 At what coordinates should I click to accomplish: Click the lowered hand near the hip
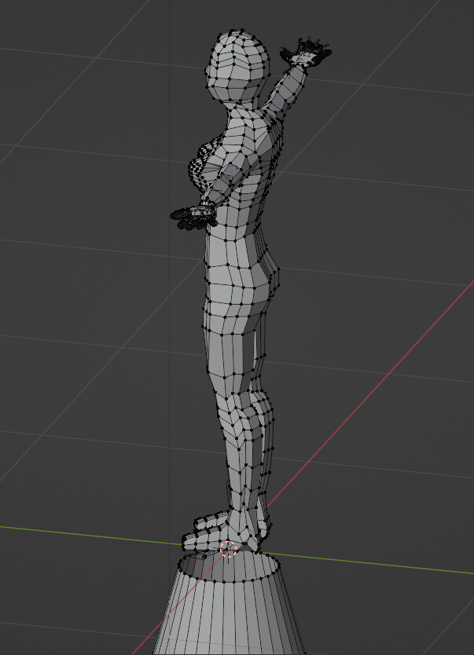[x=193, y=217]
